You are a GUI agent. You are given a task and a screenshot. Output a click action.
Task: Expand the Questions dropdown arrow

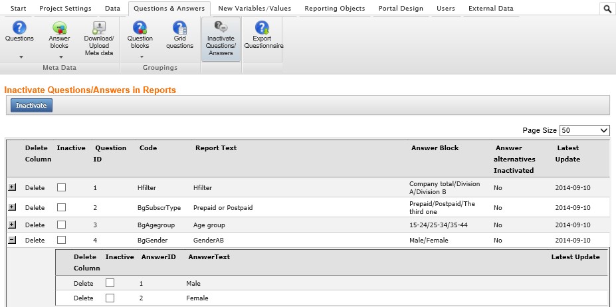[21, 57]
